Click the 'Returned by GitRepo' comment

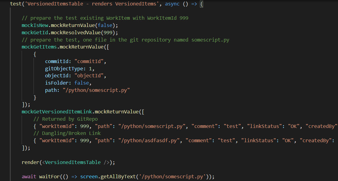pos(65,119)
